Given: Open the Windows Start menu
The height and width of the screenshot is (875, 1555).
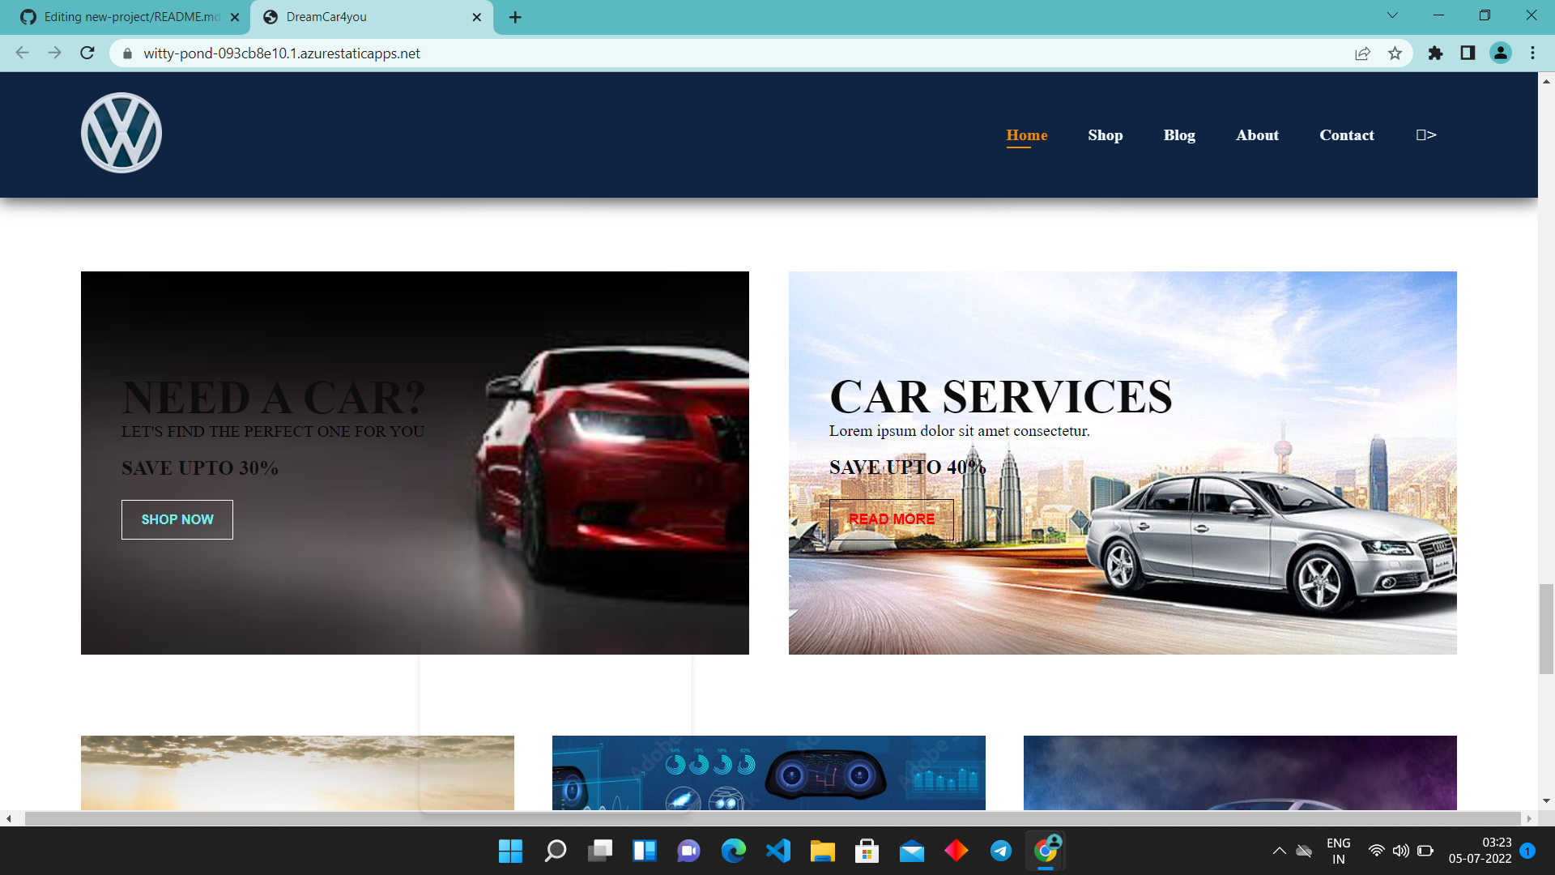Looking at the screenshot, I should click(510, 851).
